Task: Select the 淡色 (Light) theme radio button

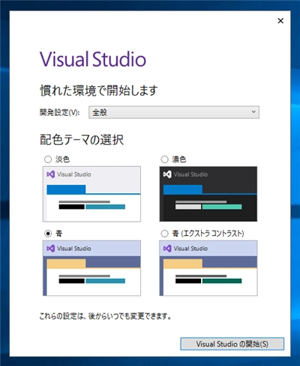Action: (48, 159)
